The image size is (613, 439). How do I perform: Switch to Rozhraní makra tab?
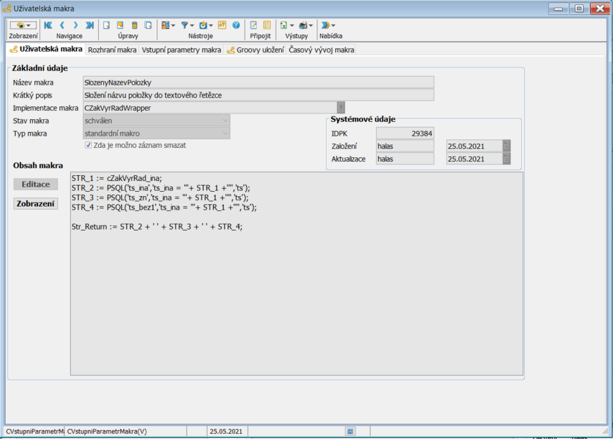112,50
